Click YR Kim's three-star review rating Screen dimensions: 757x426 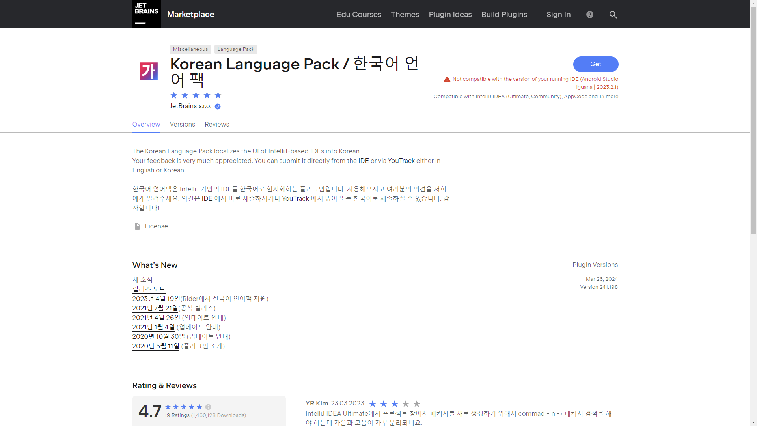[395, 404]
